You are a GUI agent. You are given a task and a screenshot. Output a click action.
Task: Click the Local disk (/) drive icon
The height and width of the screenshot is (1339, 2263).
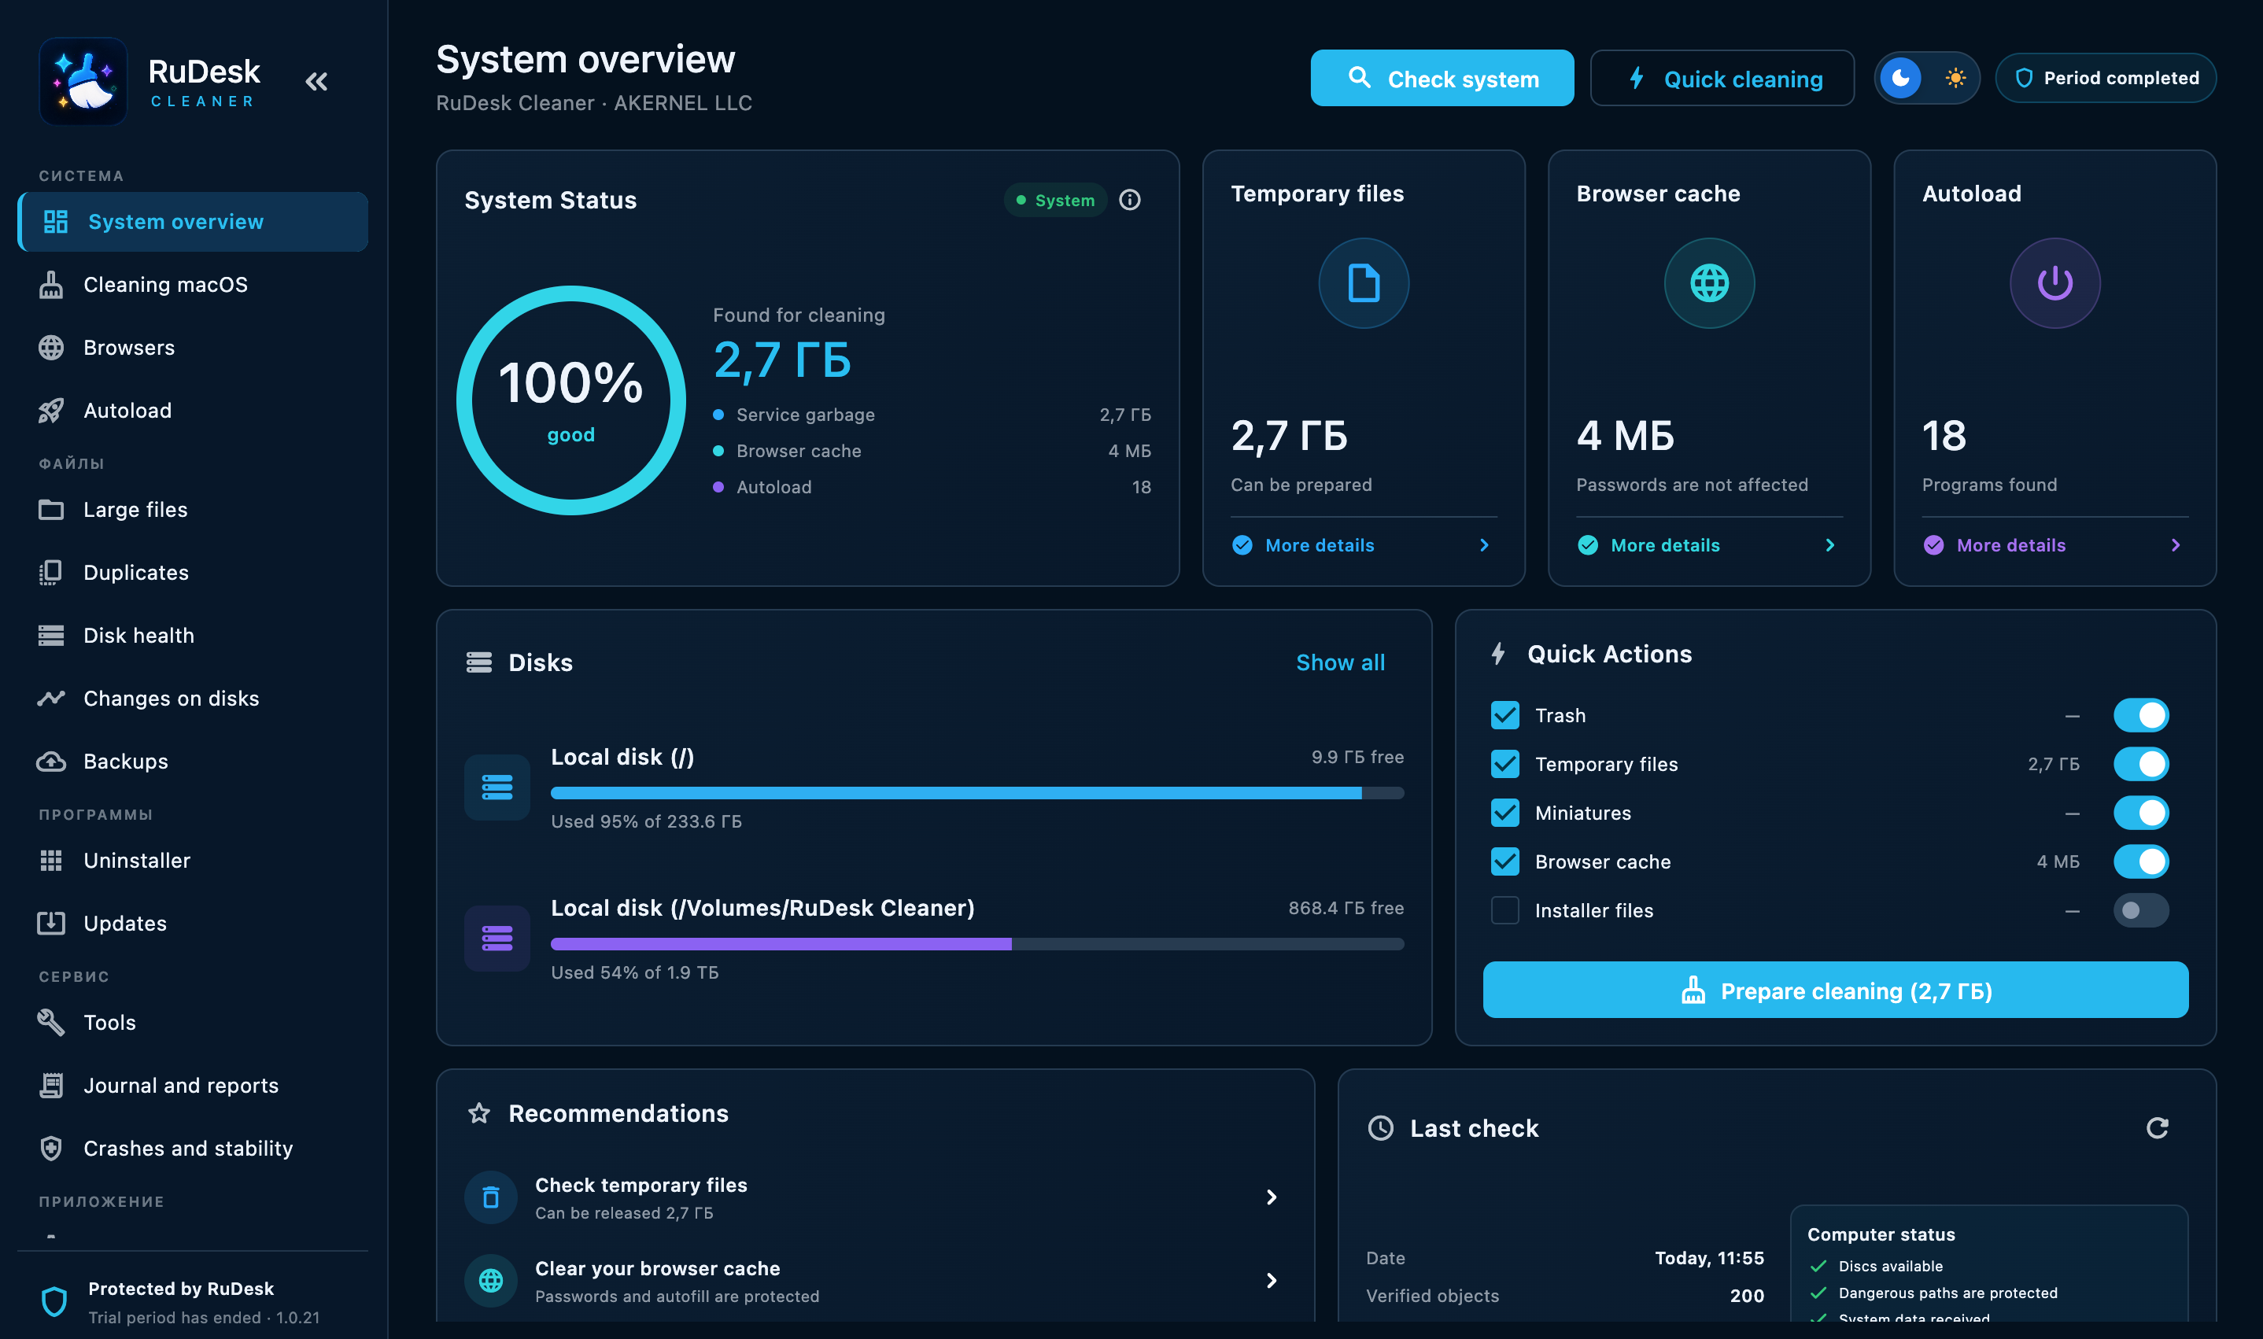[x=497, y=788]
